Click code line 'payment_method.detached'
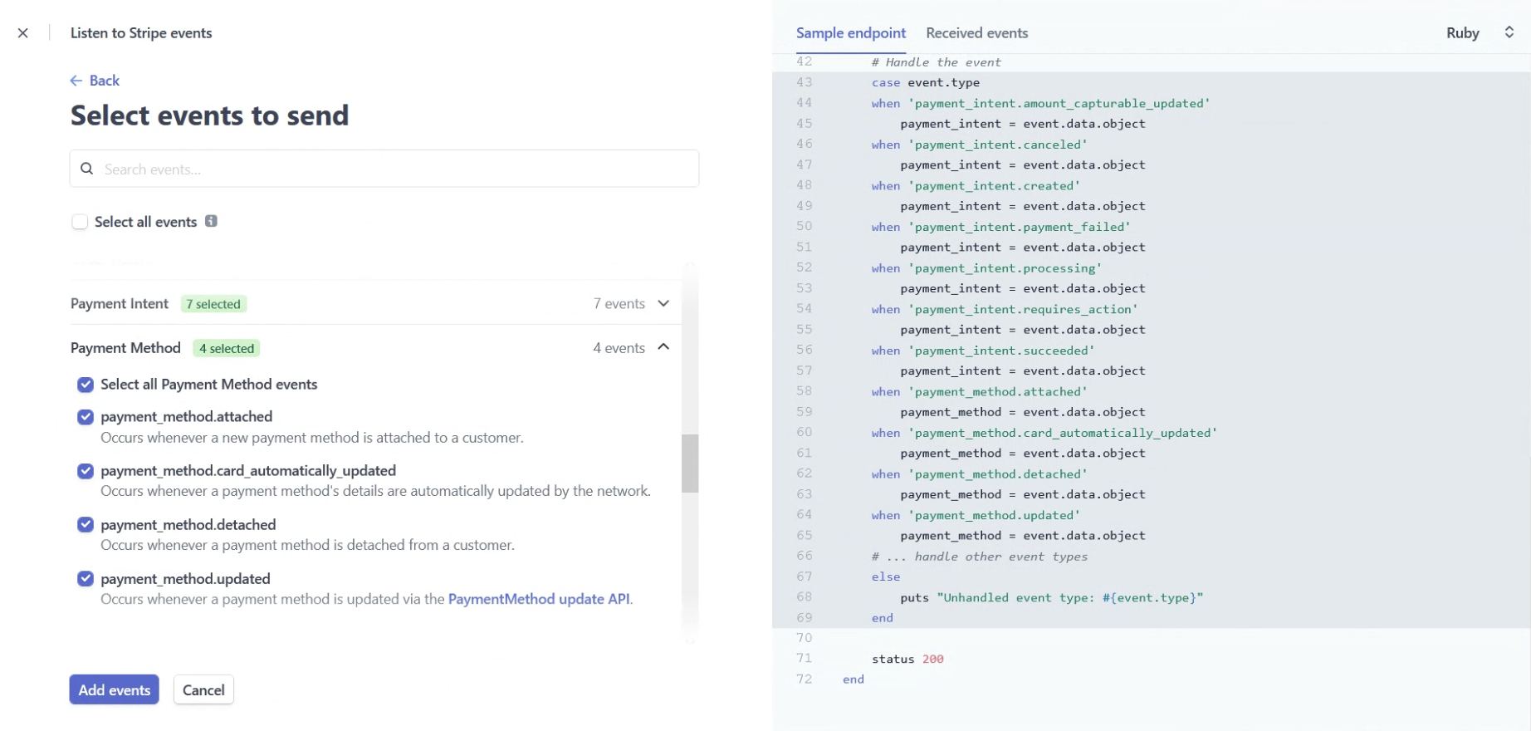Screen dimensions: 1531x731 tap(980, 473)
